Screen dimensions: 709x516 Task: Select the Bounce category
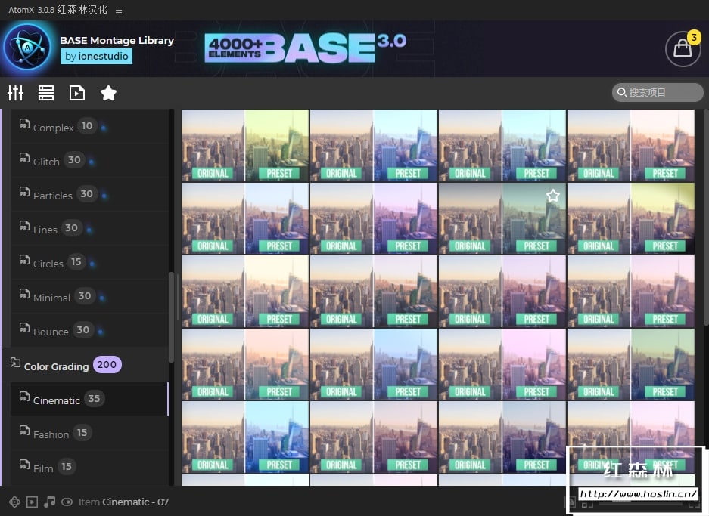89,330
